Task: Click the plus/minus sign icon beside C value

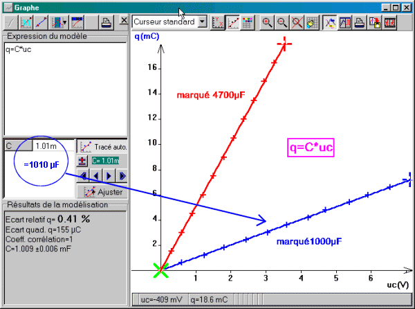Action: pos(83,161)
